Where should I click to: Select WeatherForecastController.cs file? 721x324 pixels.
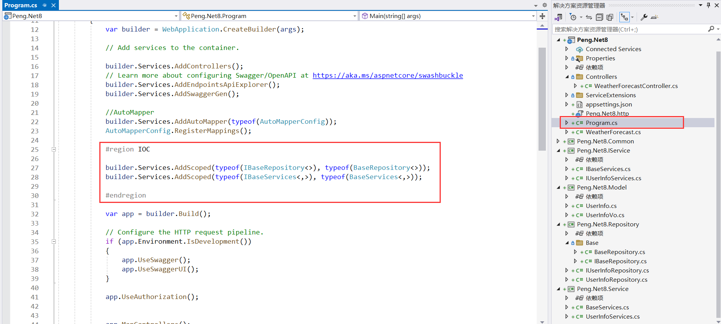pyautogui.click(x=636, y=86)
